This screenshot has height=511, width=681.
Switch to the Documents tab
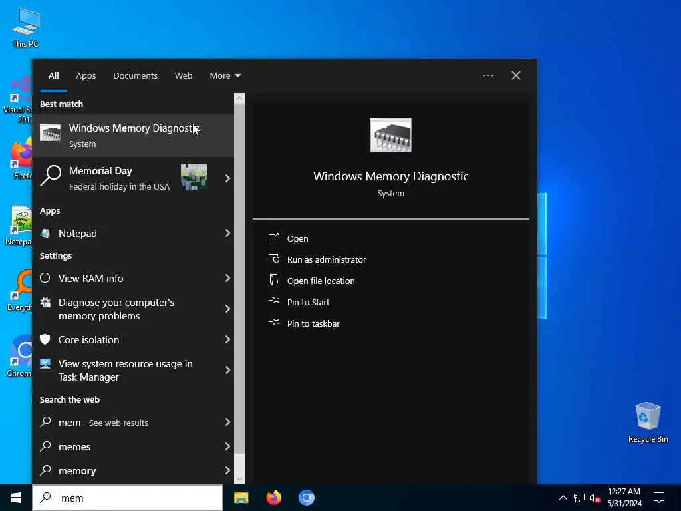tap(135, 76)
